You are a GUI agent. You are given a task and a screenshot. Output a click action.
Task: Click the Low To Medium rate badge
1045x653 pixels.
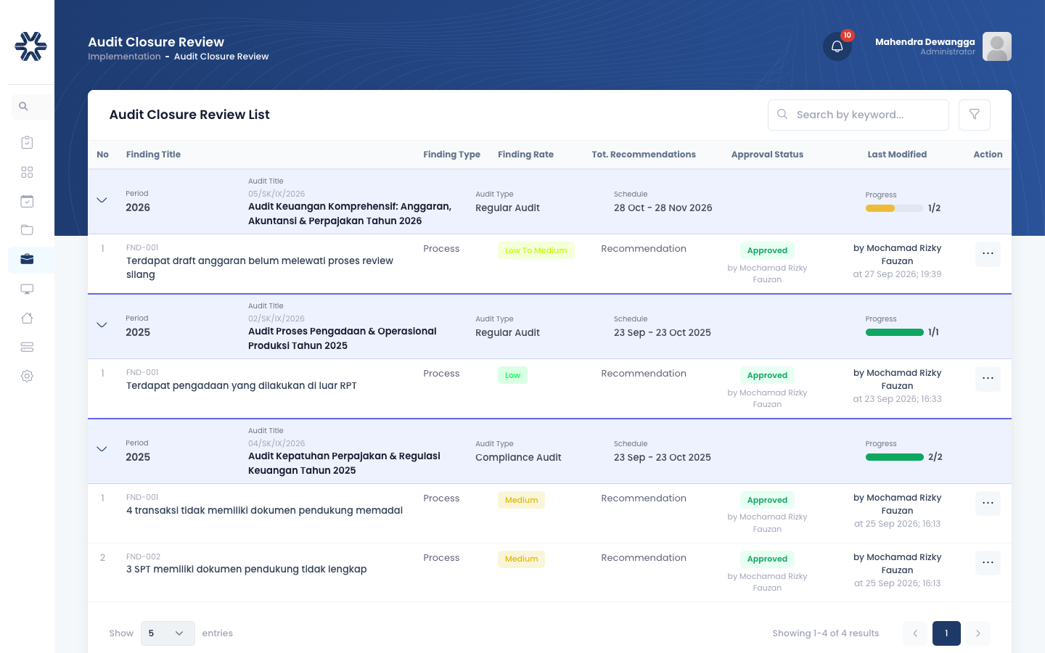[536, 250]
